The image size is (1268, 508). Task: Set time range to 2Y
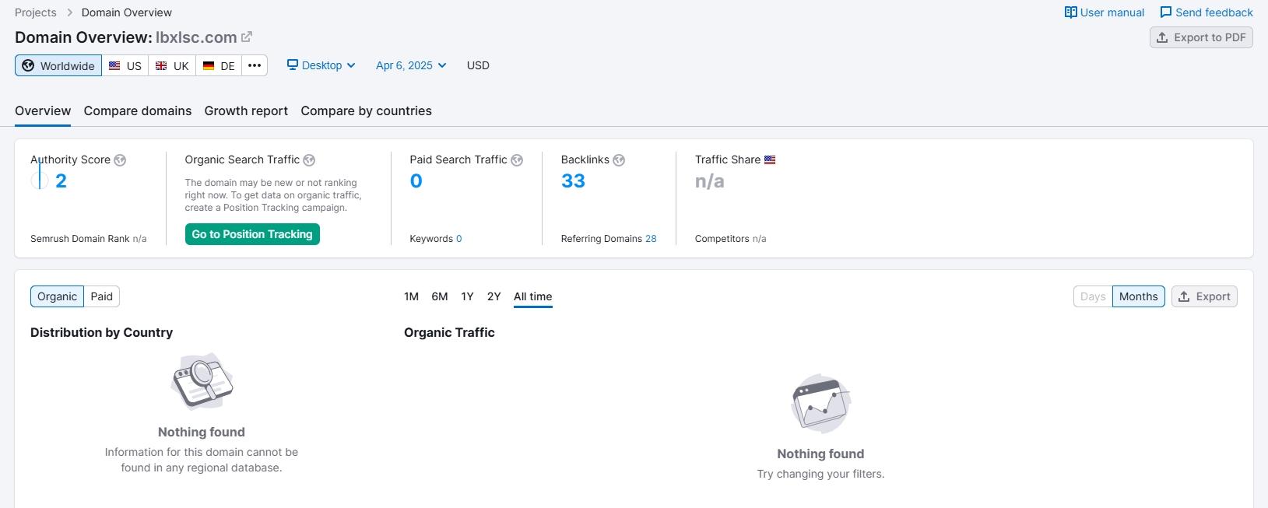[x=494, y=296]
